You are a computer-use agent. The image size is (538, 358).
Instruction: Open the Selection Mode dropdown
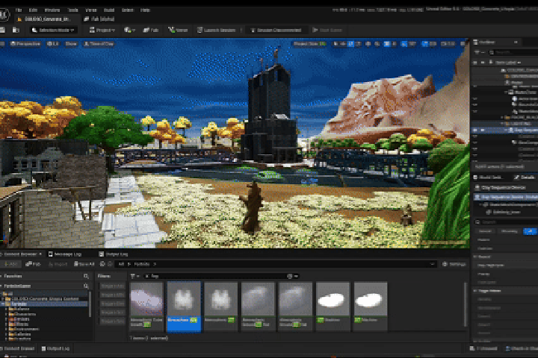(54, 30)
